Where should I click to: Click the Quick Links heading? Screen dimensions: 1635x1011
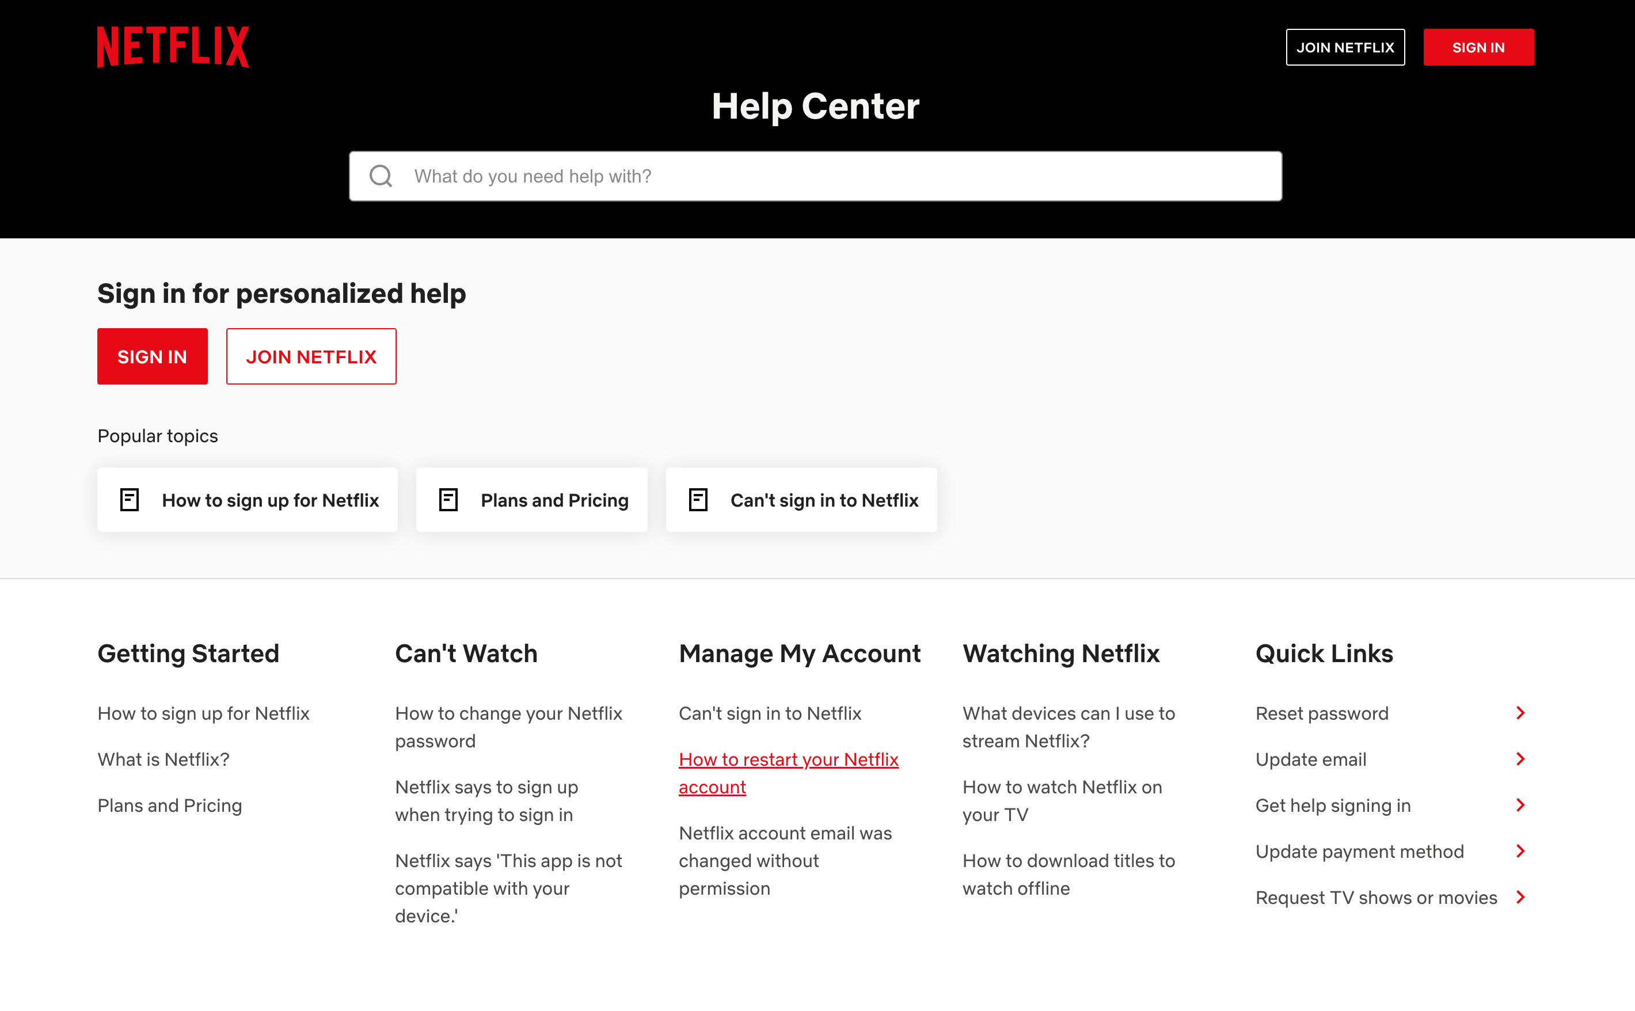click(1324, 653)
